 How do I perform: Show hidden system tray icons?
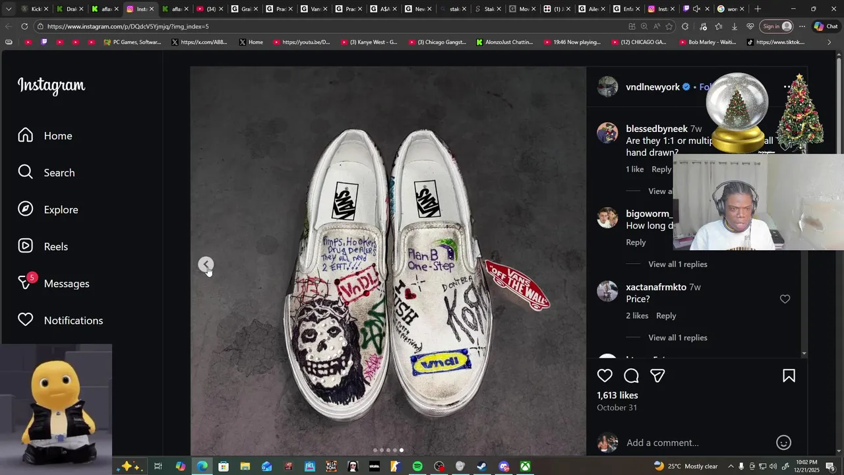[x=730, y=466]
